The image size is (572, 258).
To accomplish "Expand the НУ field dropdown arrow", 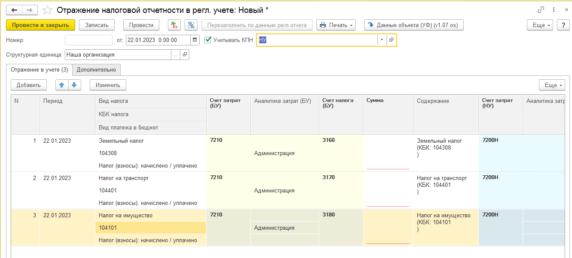I will (x=382, y=40).
